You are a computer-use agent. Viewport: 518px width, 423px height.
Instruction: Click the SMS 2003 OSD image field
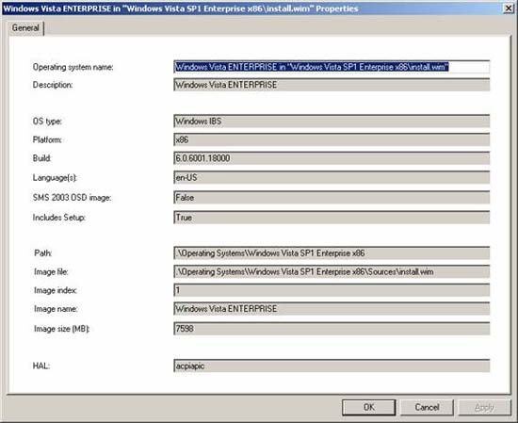[332, 197]
